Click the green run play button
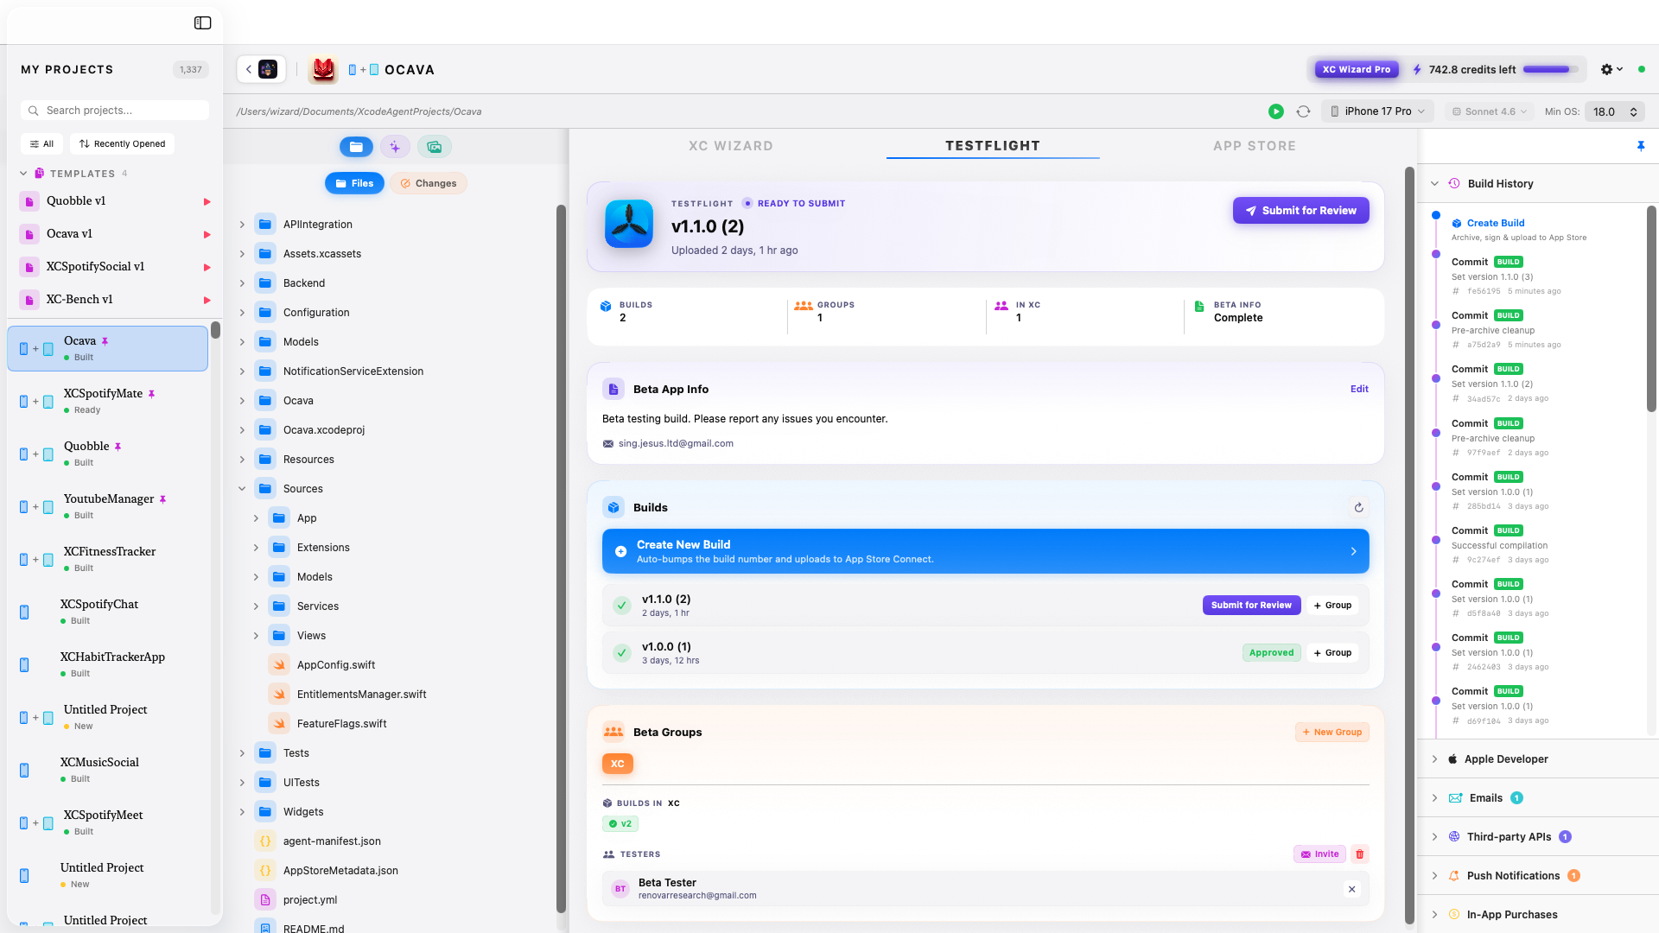The image size is (1659, 933). coord(1275,111)
